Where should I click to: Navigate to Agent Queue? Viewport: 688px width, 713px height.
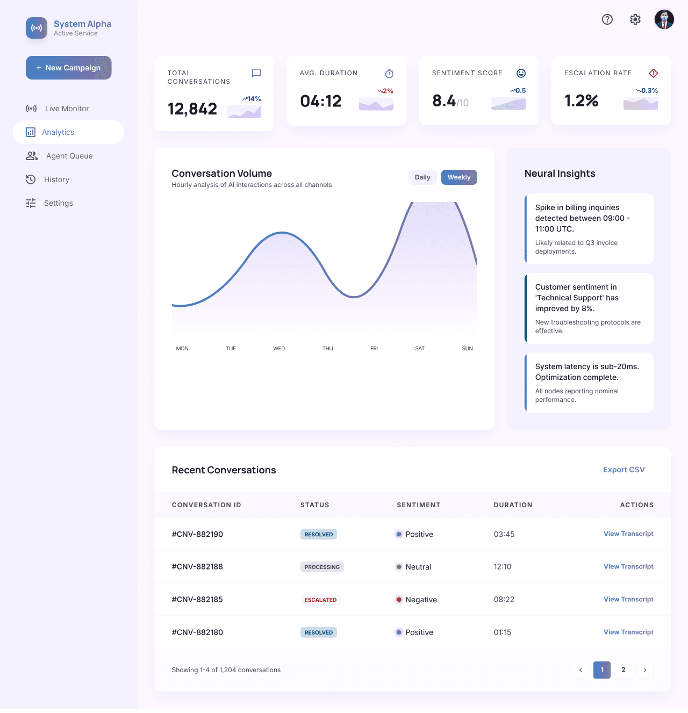69,156
